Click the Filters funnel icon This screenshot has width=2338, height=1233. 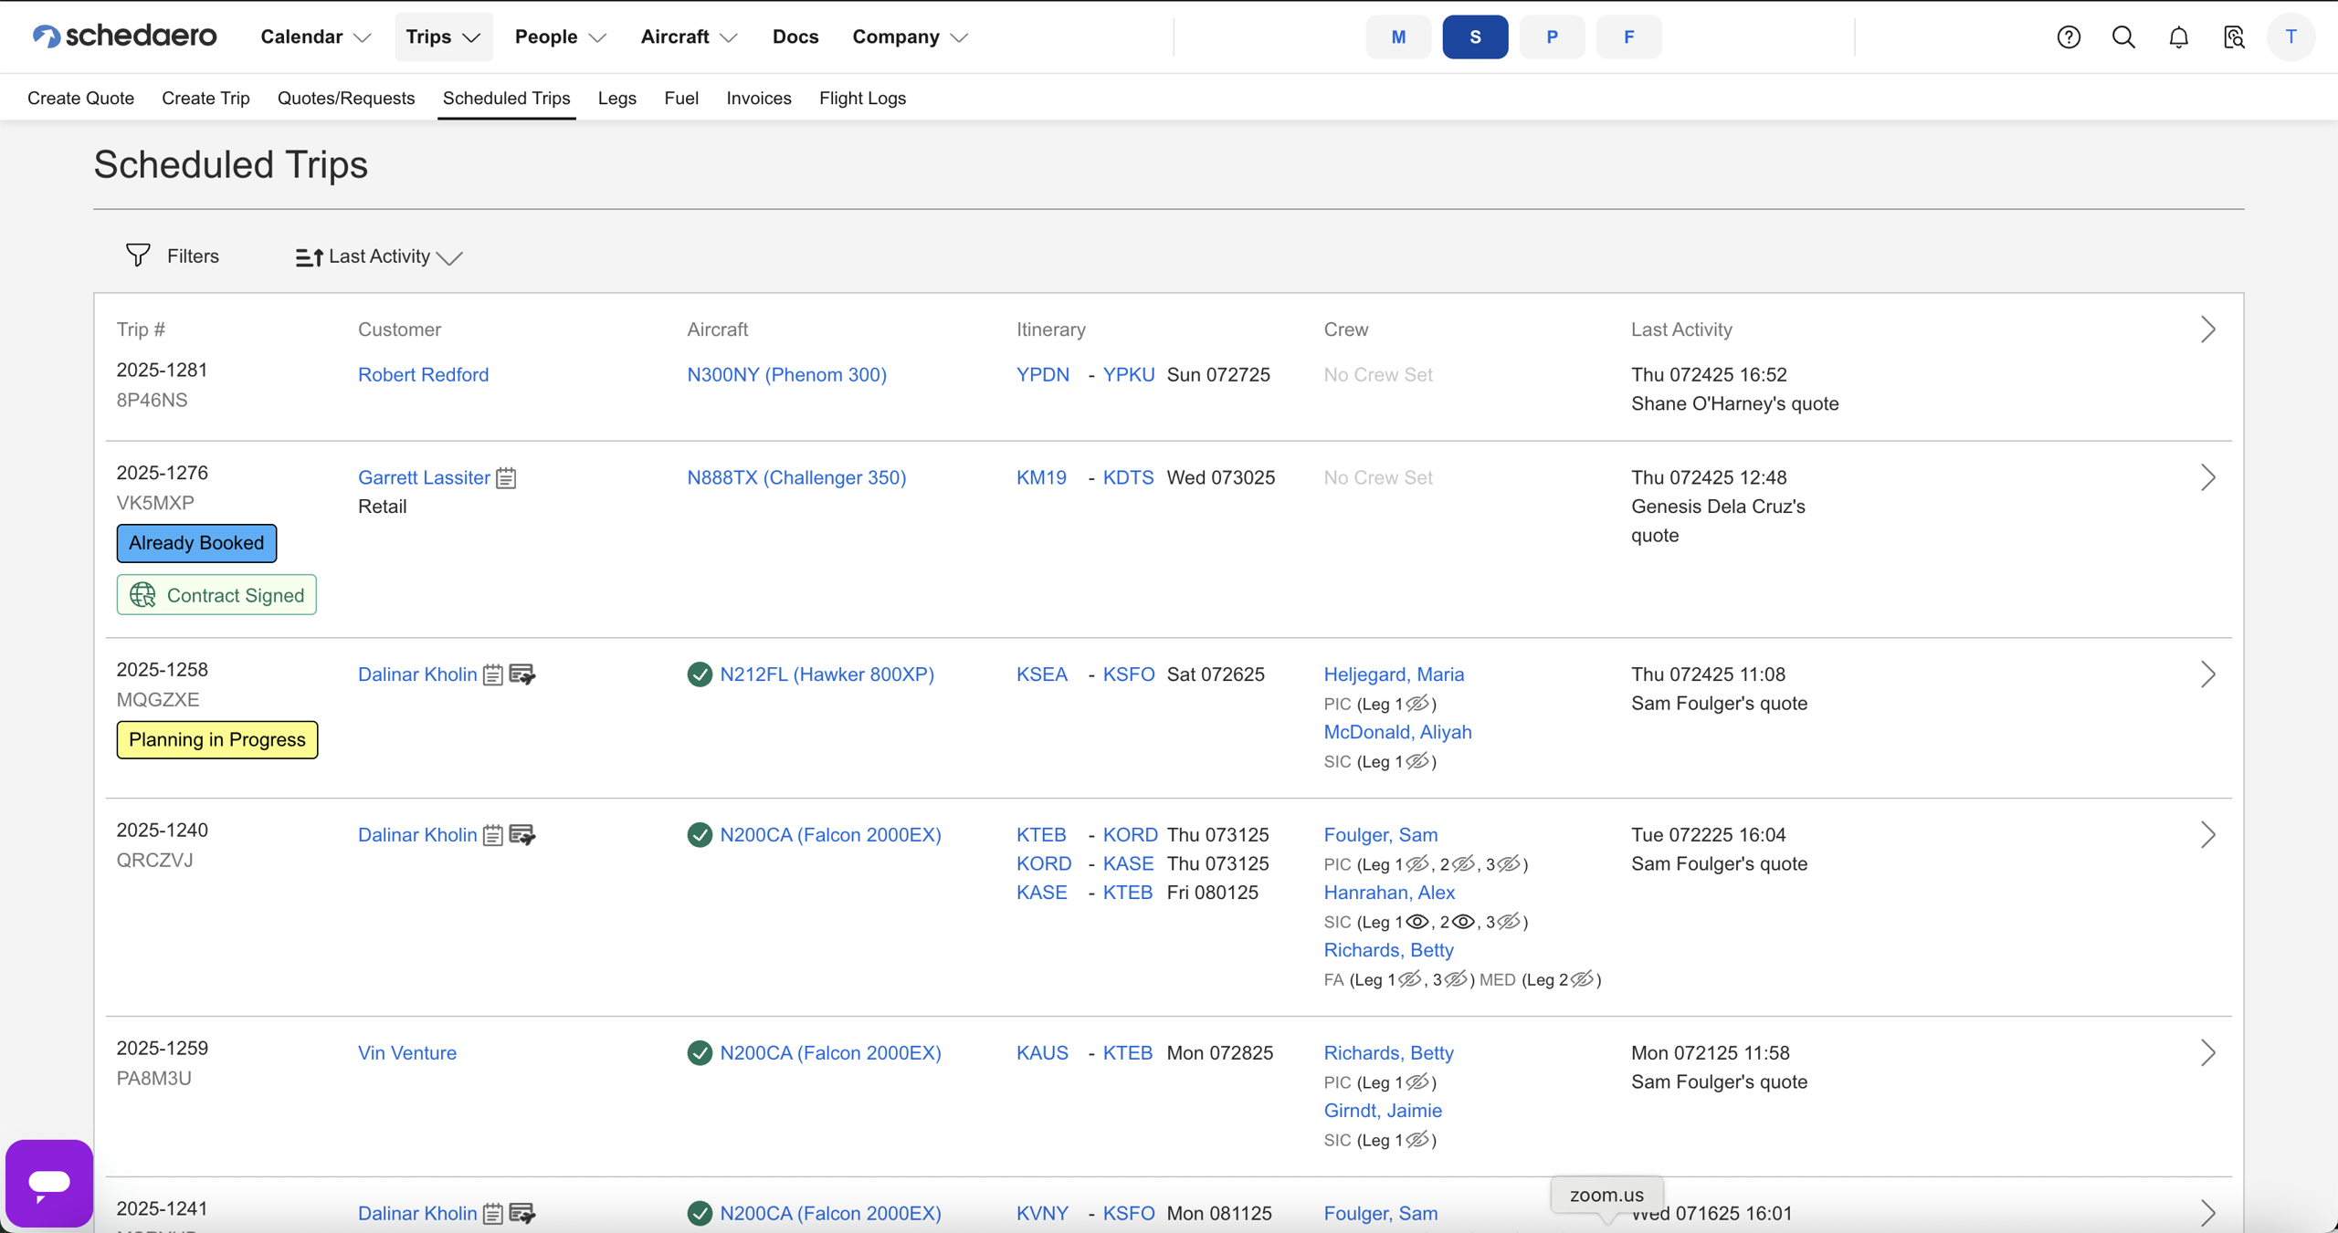click(x=137, y=256)
